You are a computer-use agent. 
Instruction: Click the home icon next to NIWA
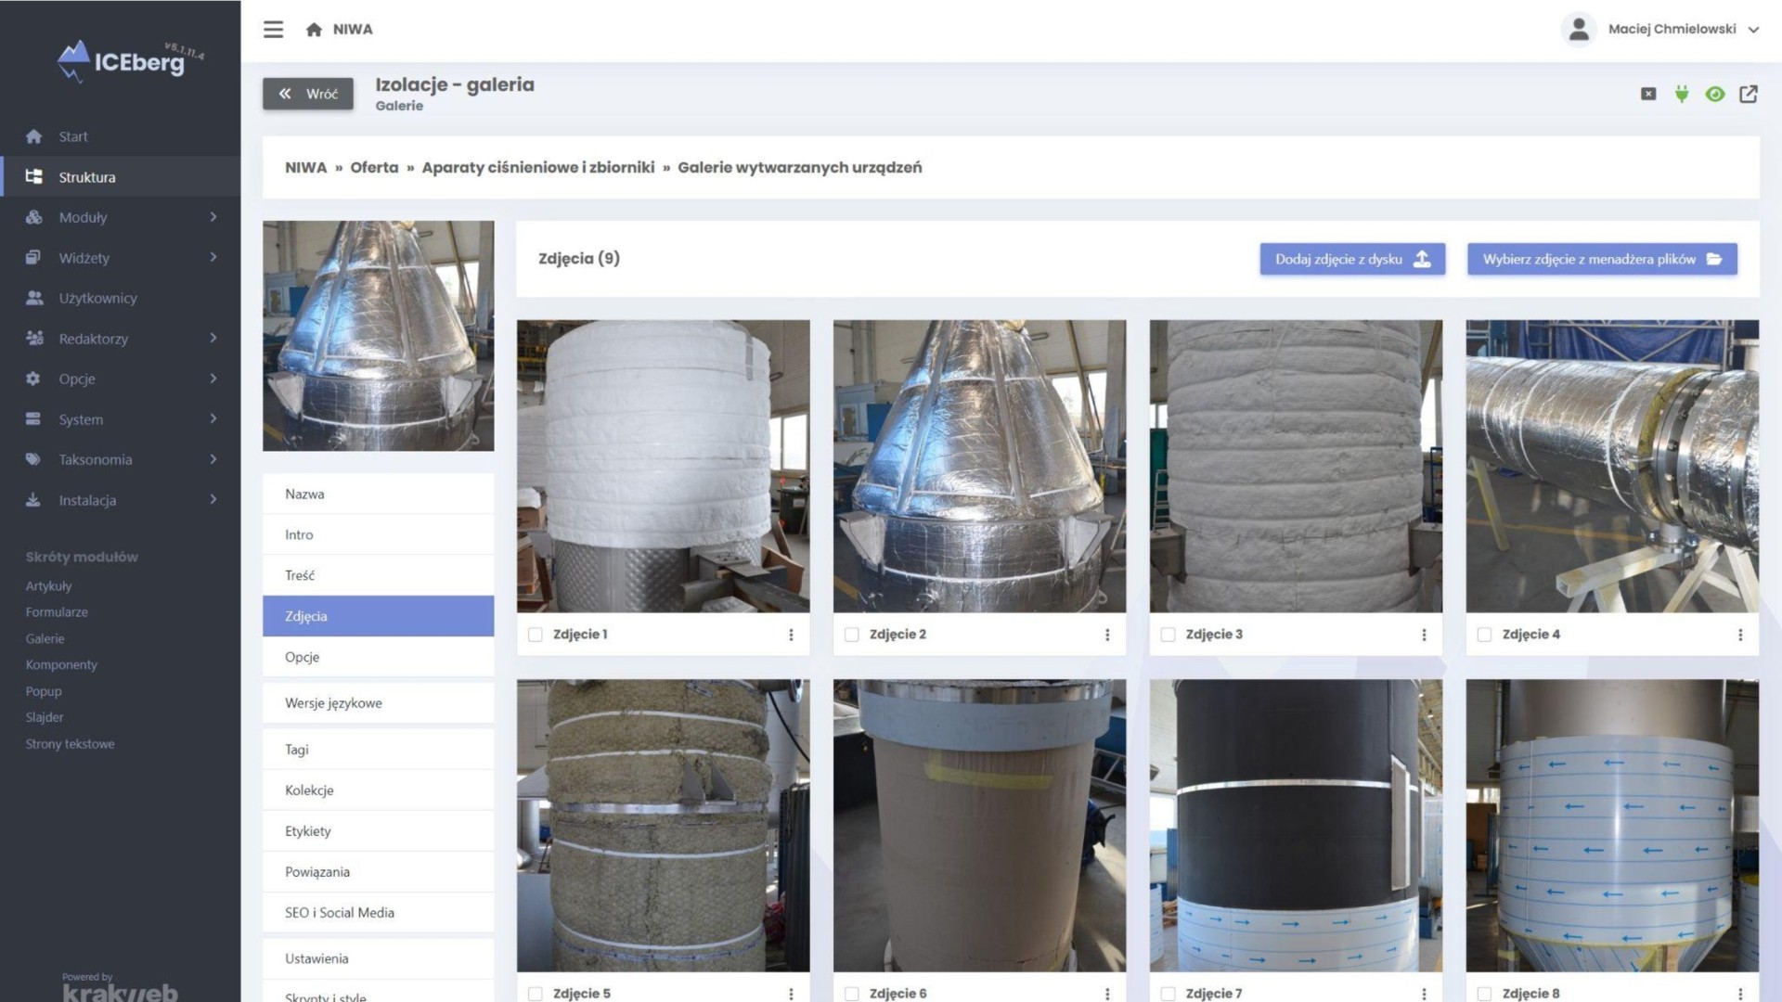(x=314, y=30)
